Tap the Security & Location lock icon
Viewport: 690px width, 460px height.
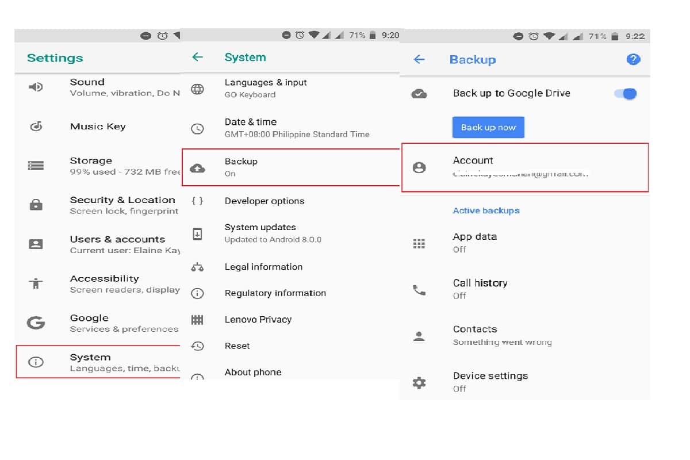click(x=36, y=204)
